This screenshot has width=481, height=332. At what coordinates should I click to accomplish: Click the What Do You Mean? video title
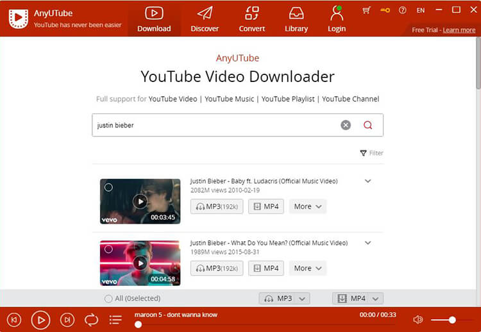[269, 243]
